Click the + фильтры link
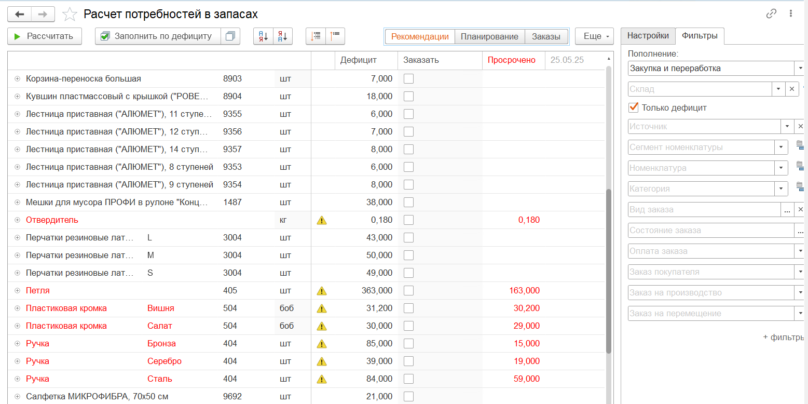Screen dimensions: 808x404 coord(783,337)
